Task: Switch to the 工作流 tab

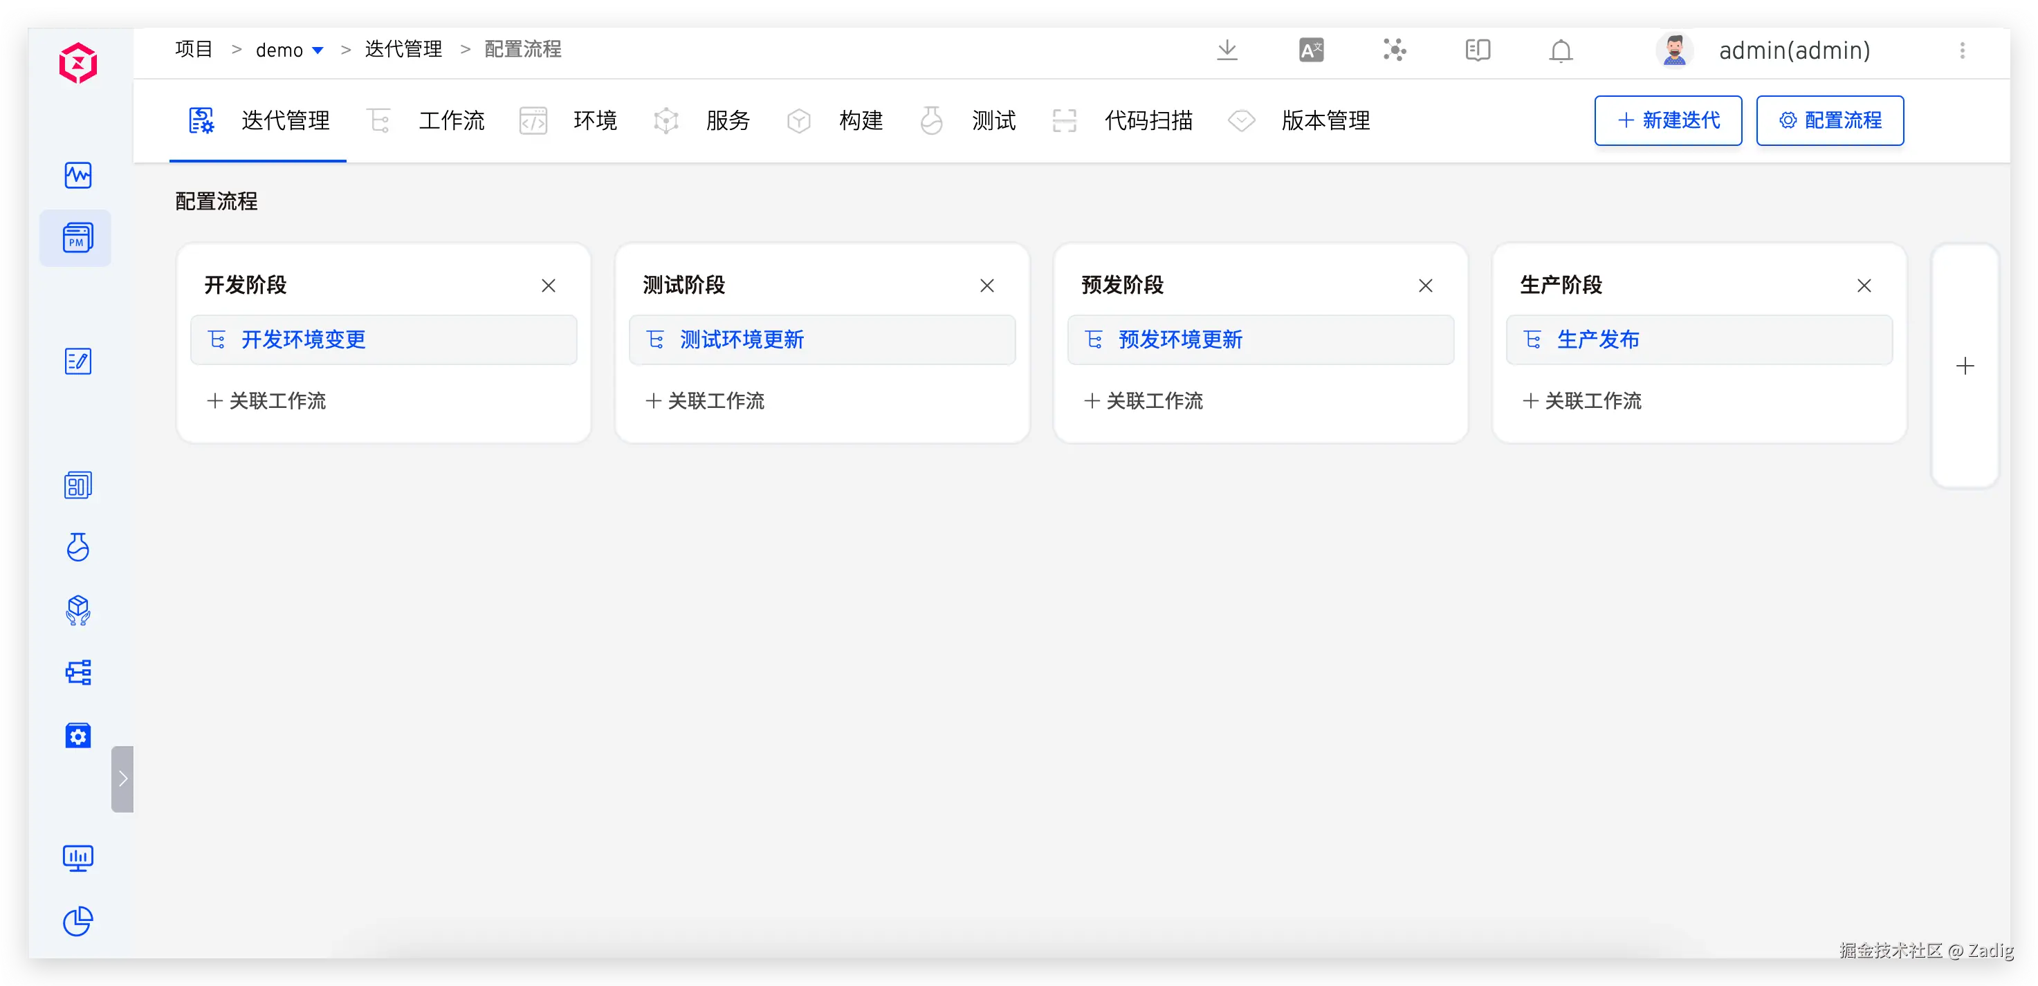Action: tap(451, 120)
